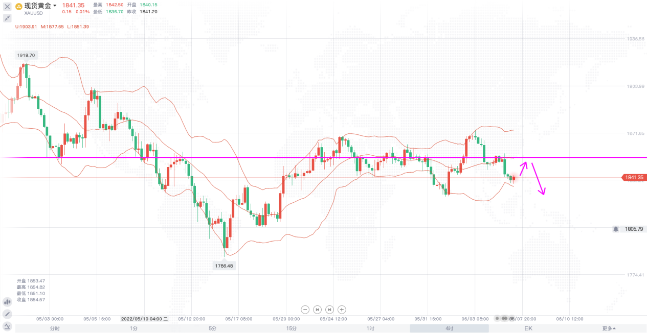Jump to the latest candle icon
The image size is (647, 333).
click(329, 309)
